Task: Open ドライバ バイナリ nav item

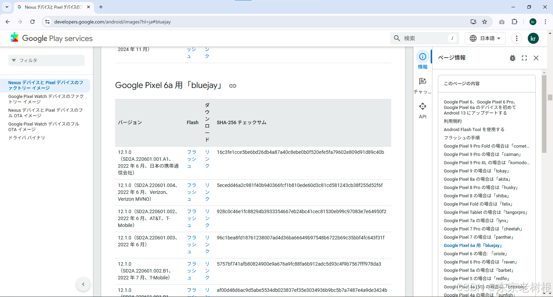Action: [x=27, y=138]
